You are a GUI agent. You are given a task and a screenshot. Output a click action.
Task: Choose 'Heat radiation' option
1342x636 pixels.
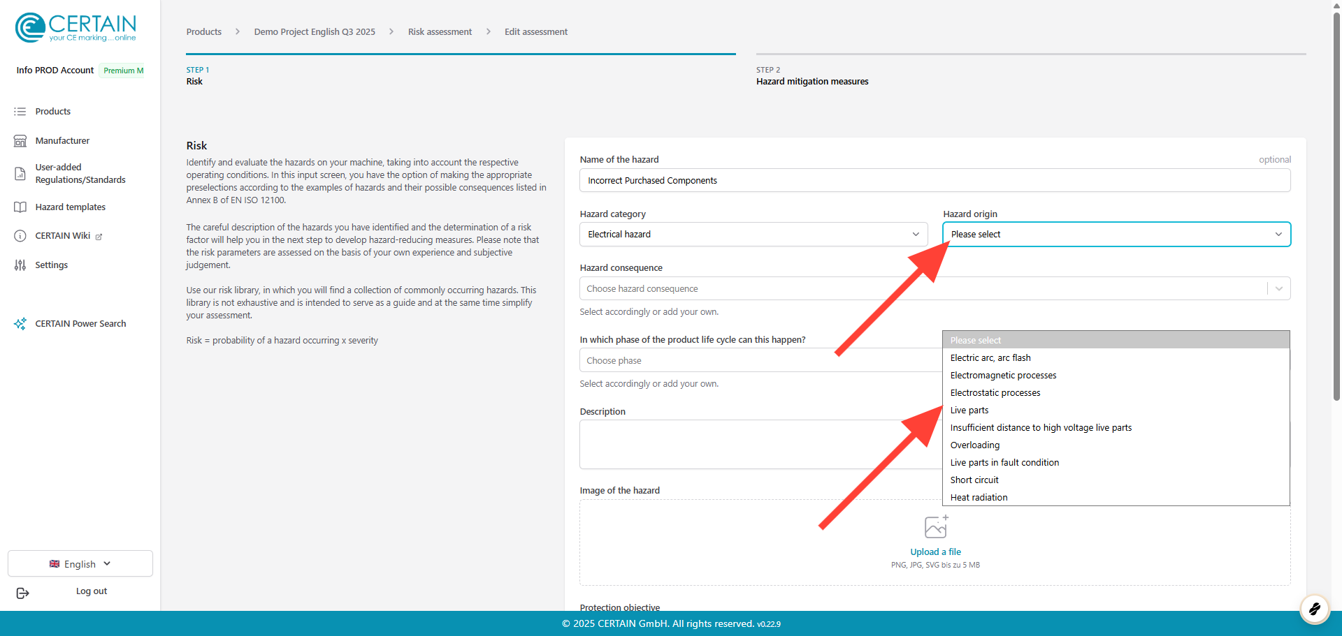pyautogui.click(x=1116, y=498)
